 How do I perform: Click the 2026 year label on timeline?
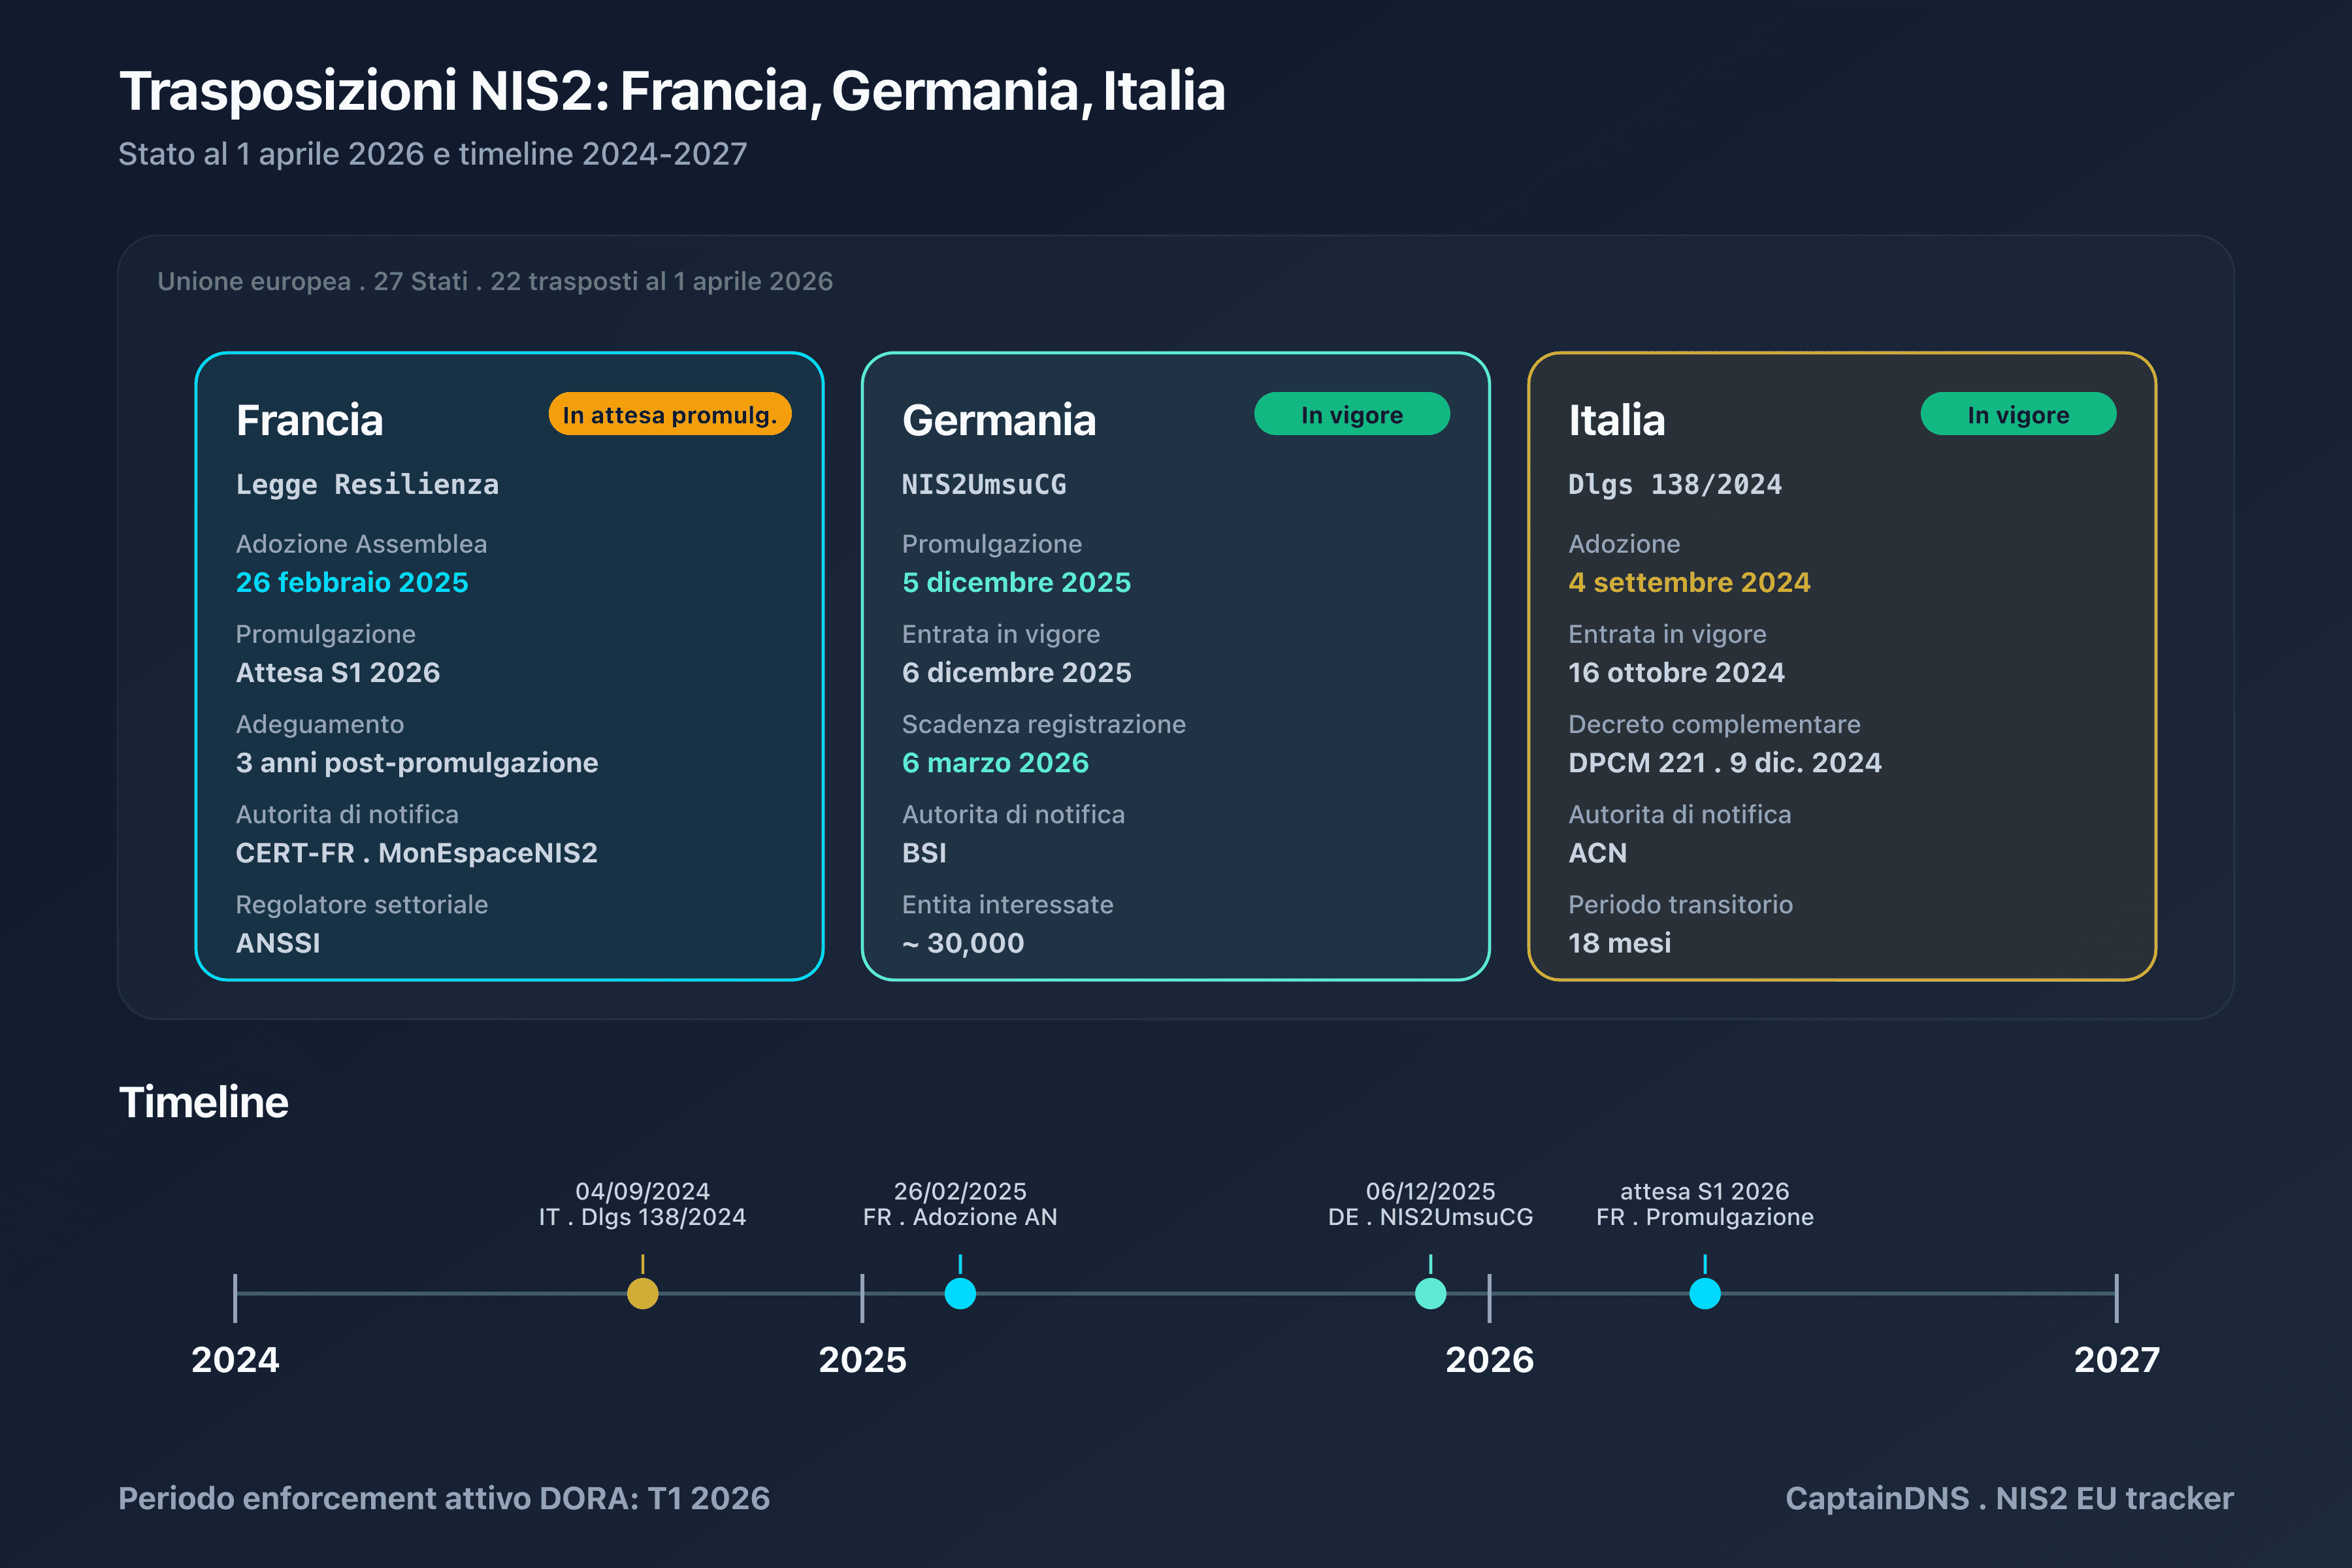pyautogui.click(x=1489, y=1359)
